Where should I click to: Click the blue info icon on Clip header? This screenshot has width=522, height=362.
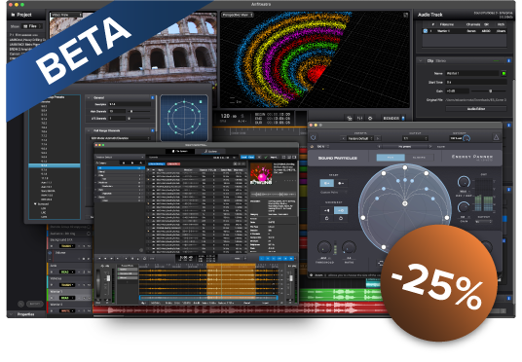tap(508, 61)
